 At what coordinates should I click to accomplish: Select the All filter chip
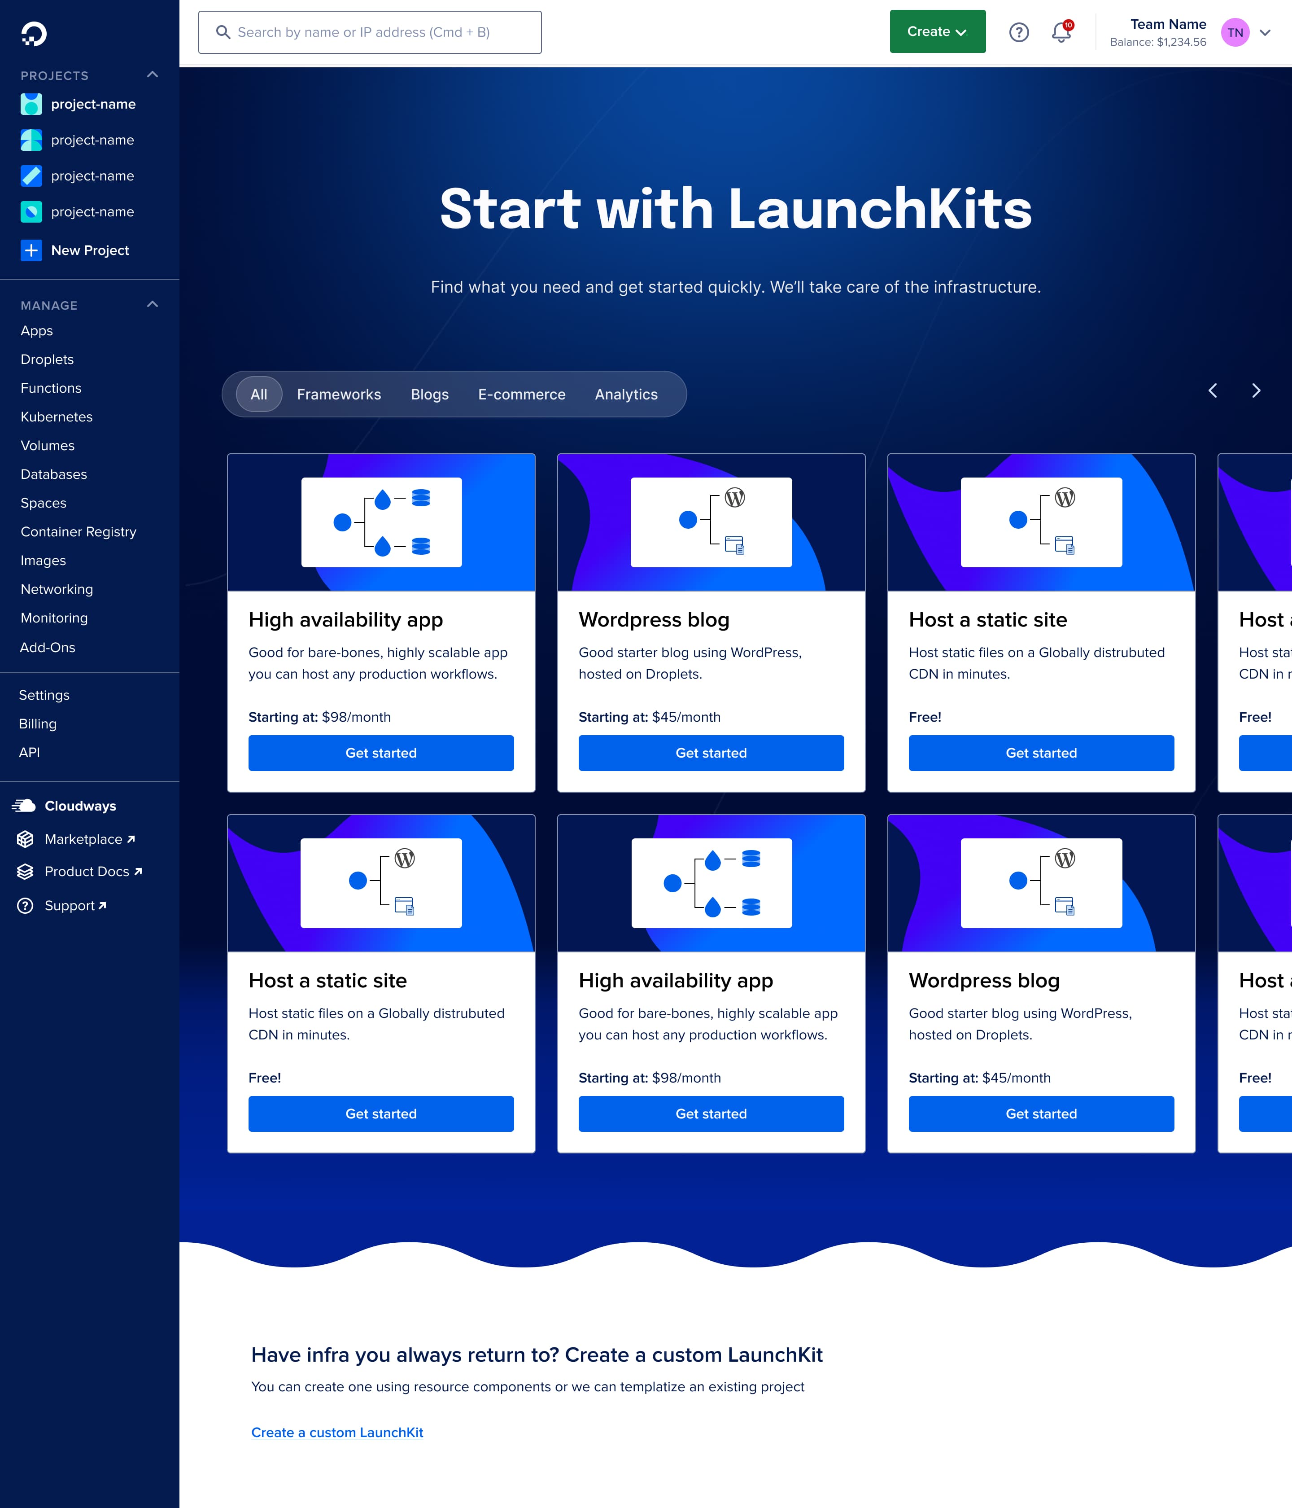pyautogui.click(x=258, y=394)
